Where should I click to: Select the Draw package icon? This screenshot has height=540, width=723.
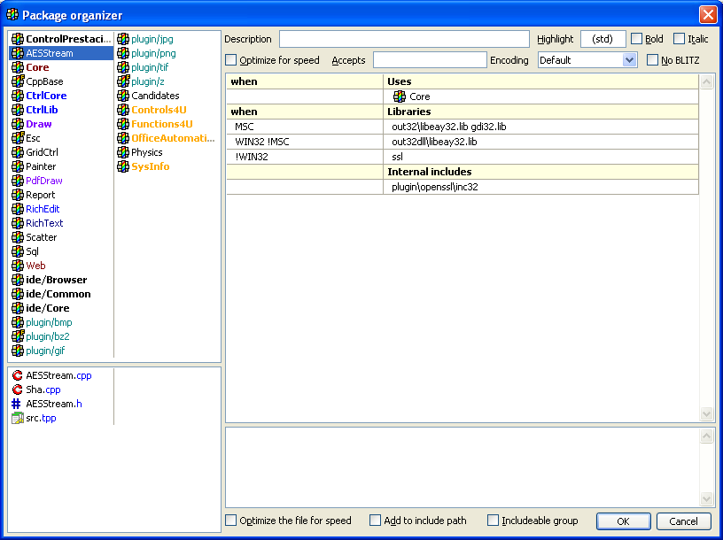(18, 124)
